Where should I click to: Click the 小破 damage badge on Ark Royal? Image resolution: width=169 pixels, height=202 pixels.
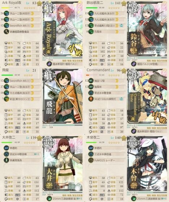75,50
